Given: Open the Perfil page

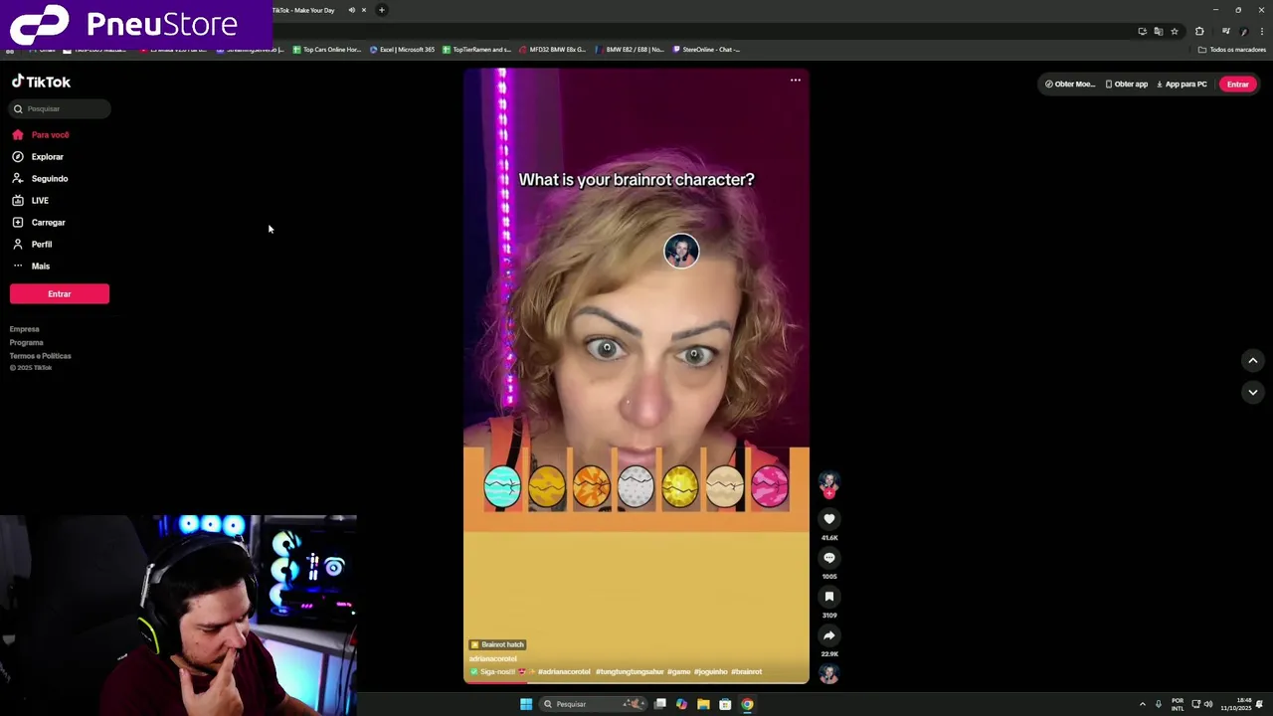Looking at the screenshot, I should tap(32, 244).
